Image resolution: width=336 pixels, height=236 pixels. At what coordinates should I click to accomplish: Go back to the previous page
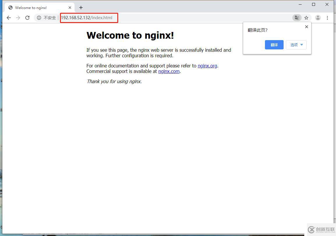pos(9,18)
